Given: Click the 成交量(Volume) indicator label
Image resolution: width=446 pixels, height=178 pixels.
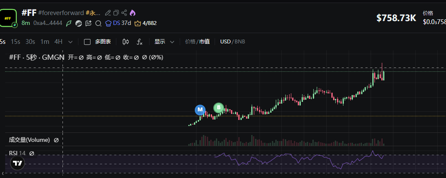Looking at the screenshot, I should point(29,140).
